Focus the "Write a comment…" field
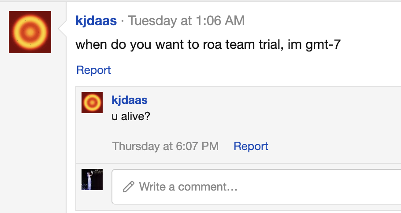Screen dimensions: 401x213 click(256, 187)
